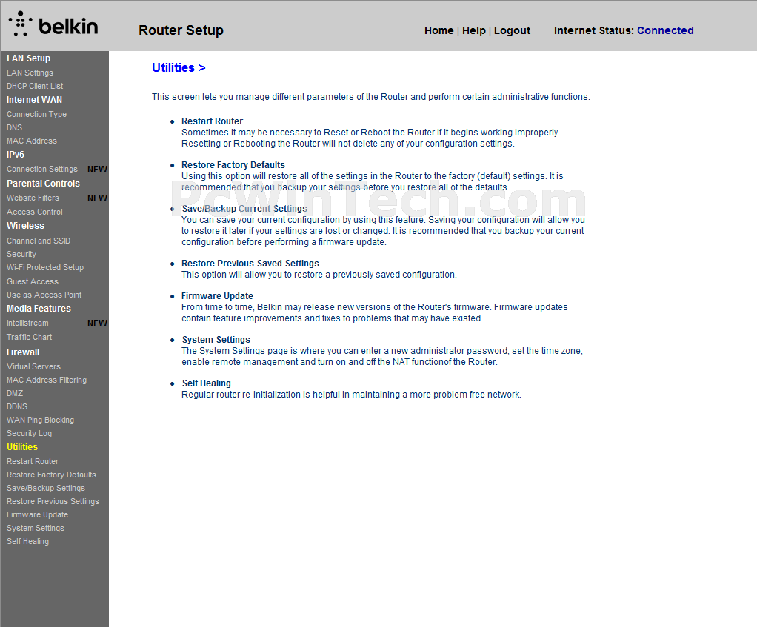The image size is (757, 627).
Task: Open Virtual Servers under Firewall
Action: coord(33,366)
